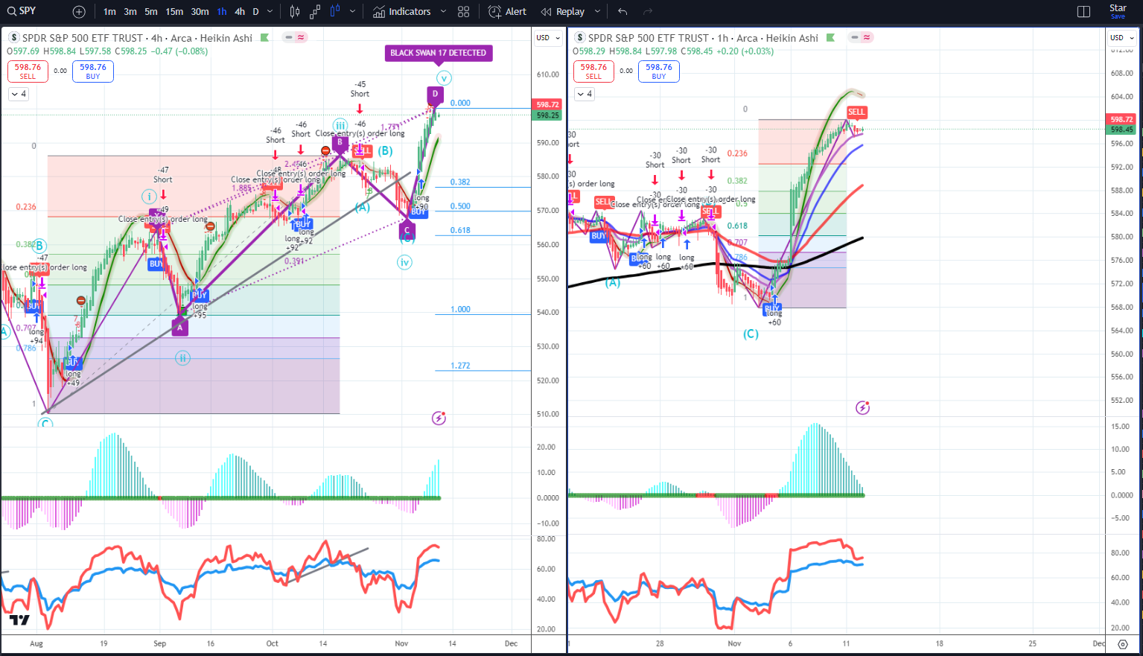
Task: Click the red 598.72 price label on 4h axis
Action: [x=548, y=105]
